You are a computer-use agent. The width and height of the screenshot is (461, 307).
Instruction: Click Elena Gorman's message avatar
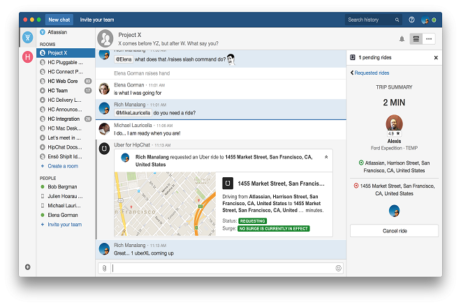point(104,89)
